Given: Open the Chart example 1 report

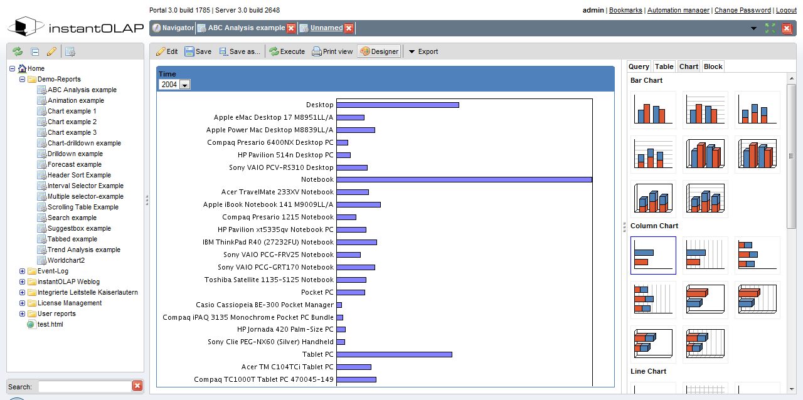Looking at the screenshot, I should [72, 111].
